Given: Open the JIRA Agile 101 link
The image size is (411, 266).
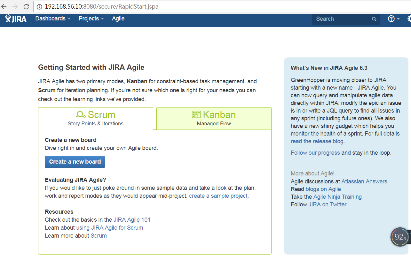Looking at the screenshot, I should (132, 220).
